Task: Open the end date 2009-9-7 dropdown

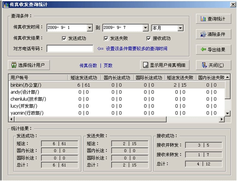Action: [146, 28]
